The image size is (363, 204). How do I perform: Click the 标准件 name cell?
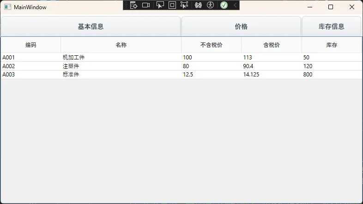click(x=71, y=75)
